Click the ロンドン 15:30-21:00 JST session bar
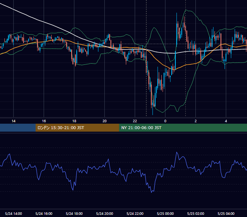The height and width of the screenshot is (217, 247). [77, 128]
